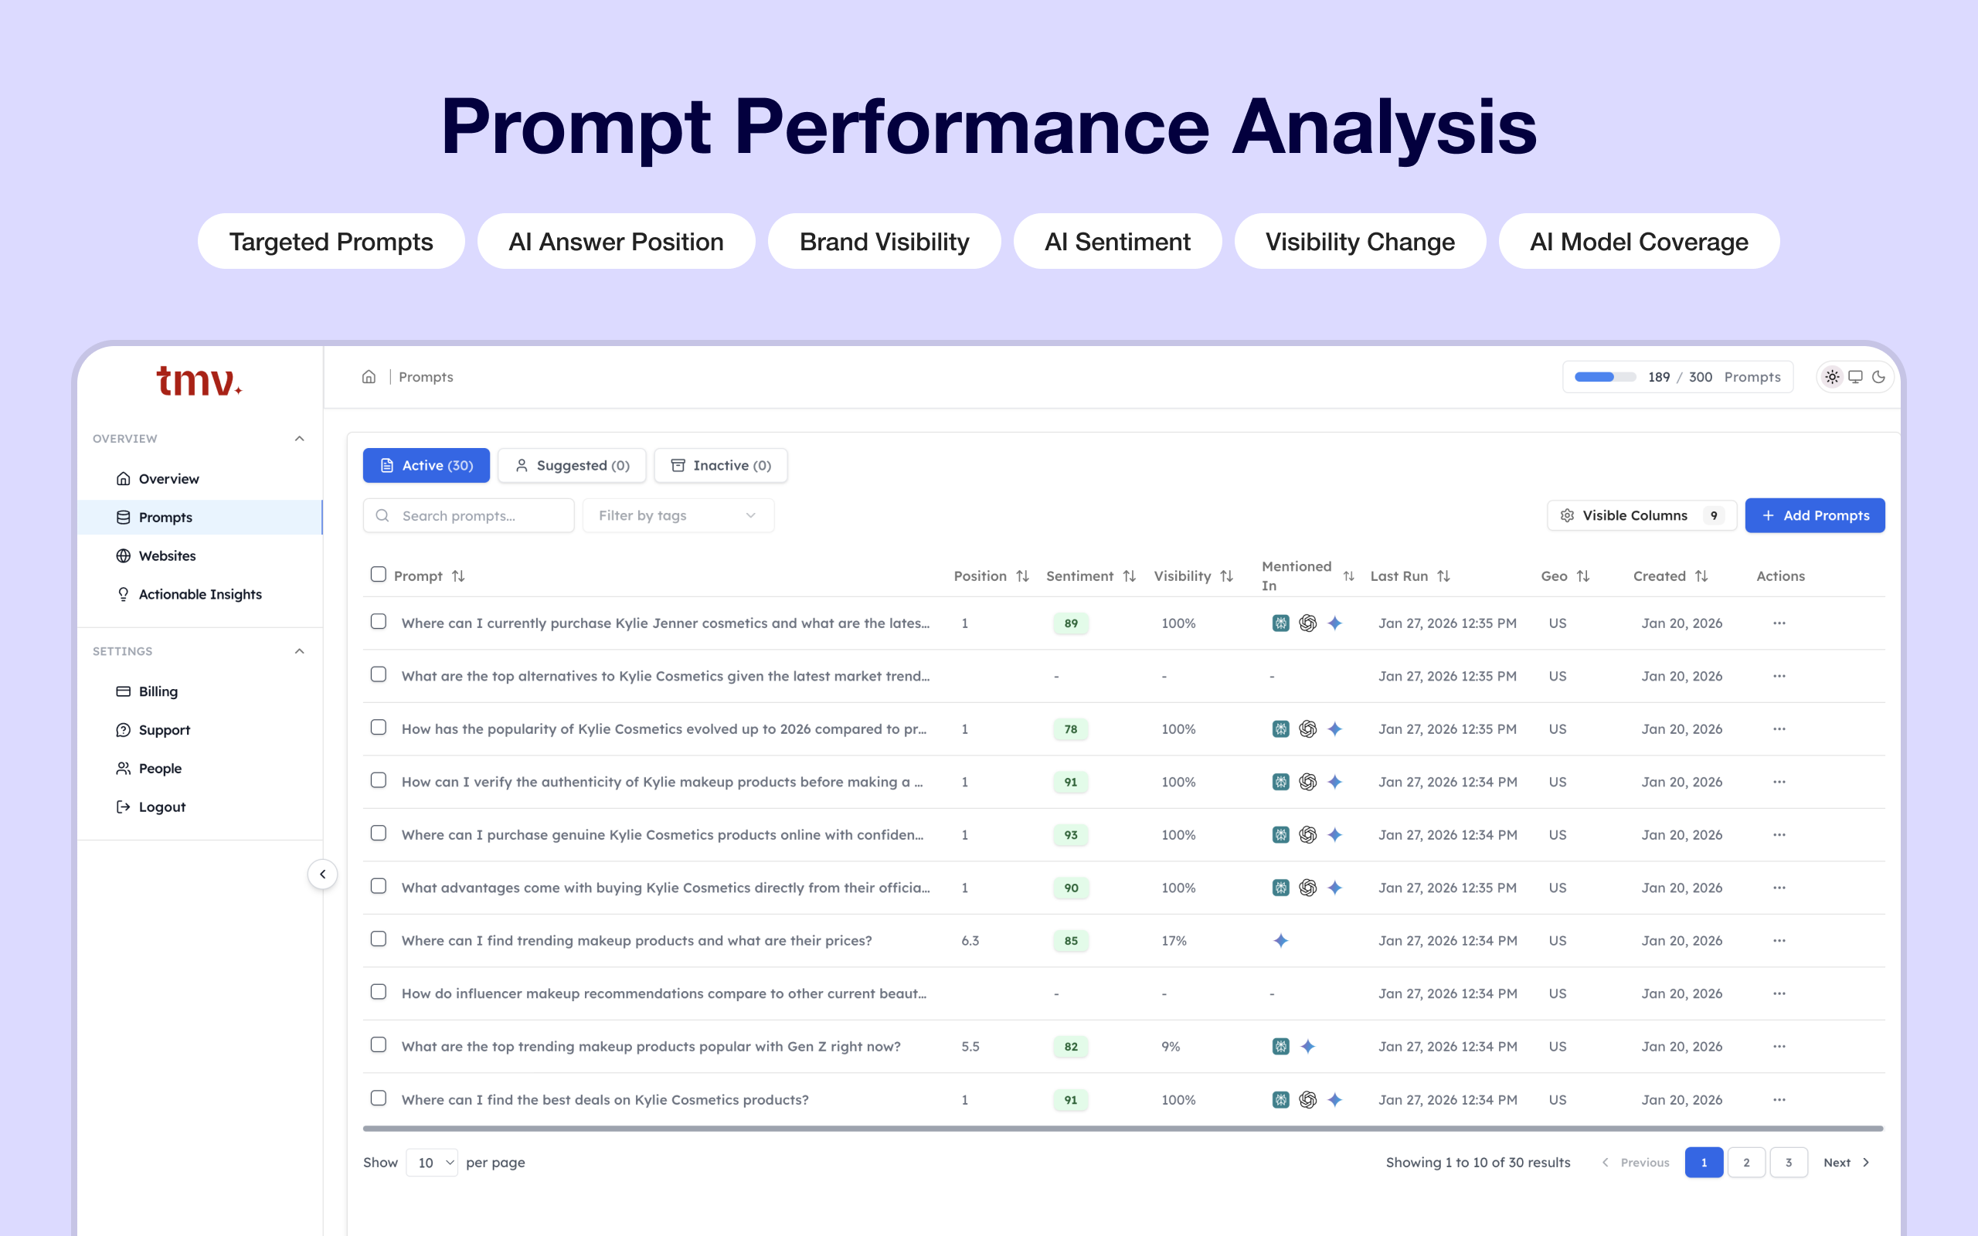The height and width of the screenshot is (1236, 1978).
Task: Select checkbox for verify authenticity prompt
Action: [x=378, y=780]
